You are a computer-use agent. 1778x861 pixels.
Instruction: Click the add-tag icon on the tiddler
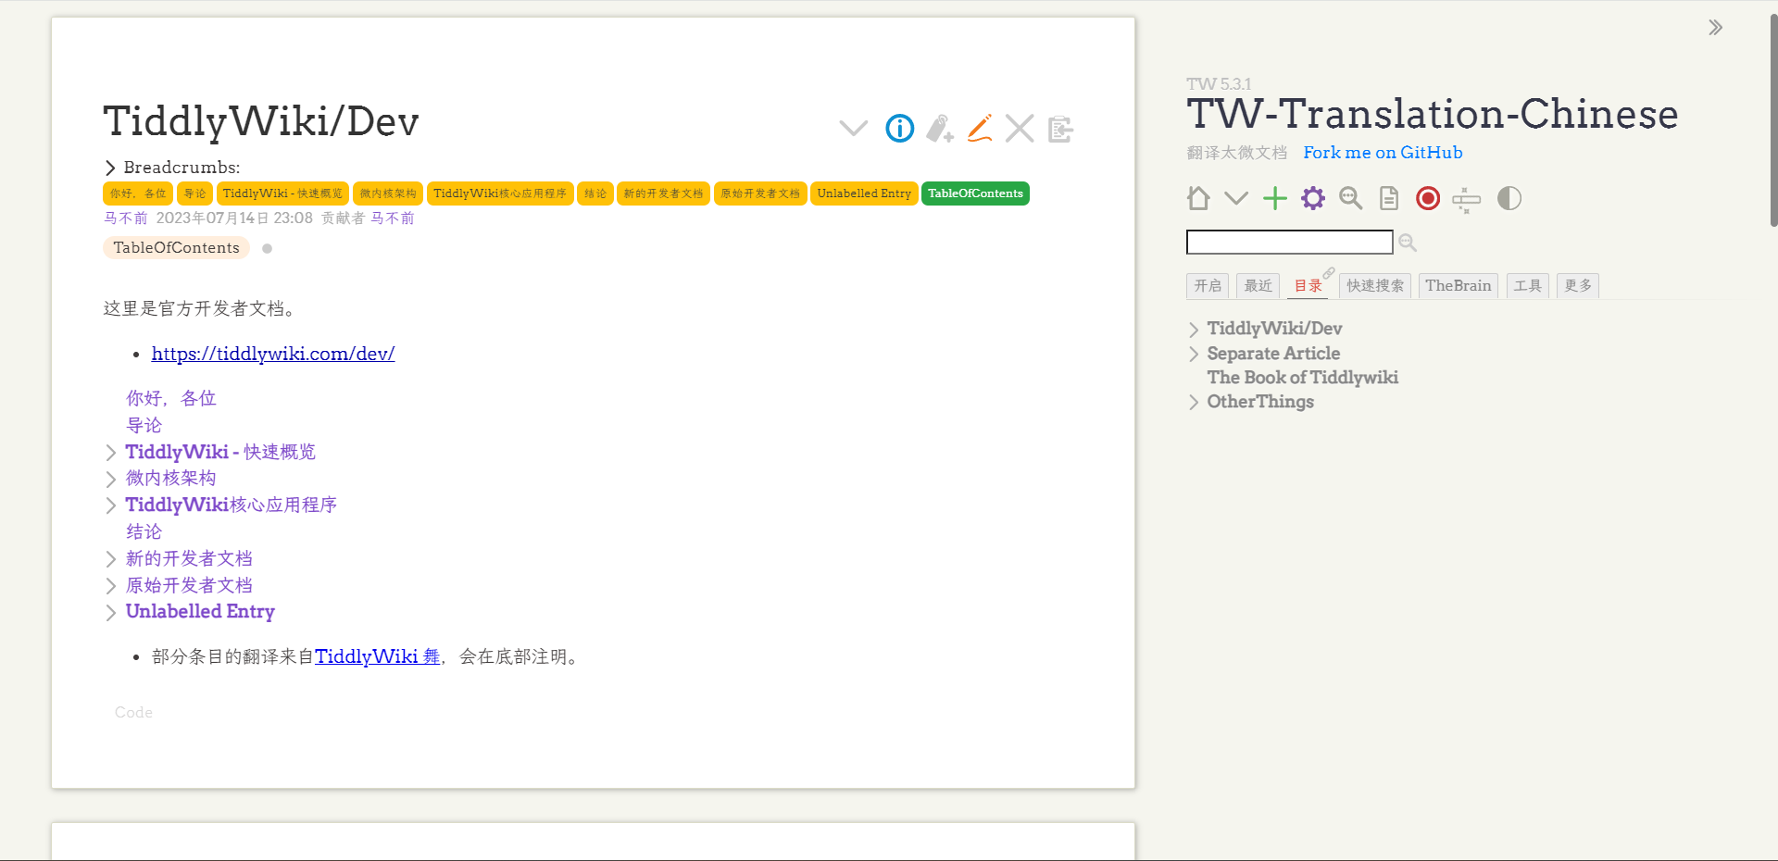coord(940,129)
